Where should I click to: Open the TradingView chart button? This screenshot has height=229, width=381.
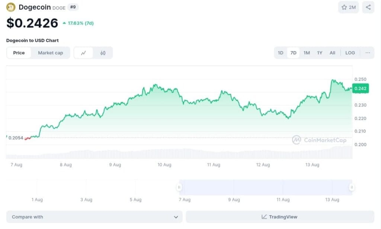click(x=280, y=217)
